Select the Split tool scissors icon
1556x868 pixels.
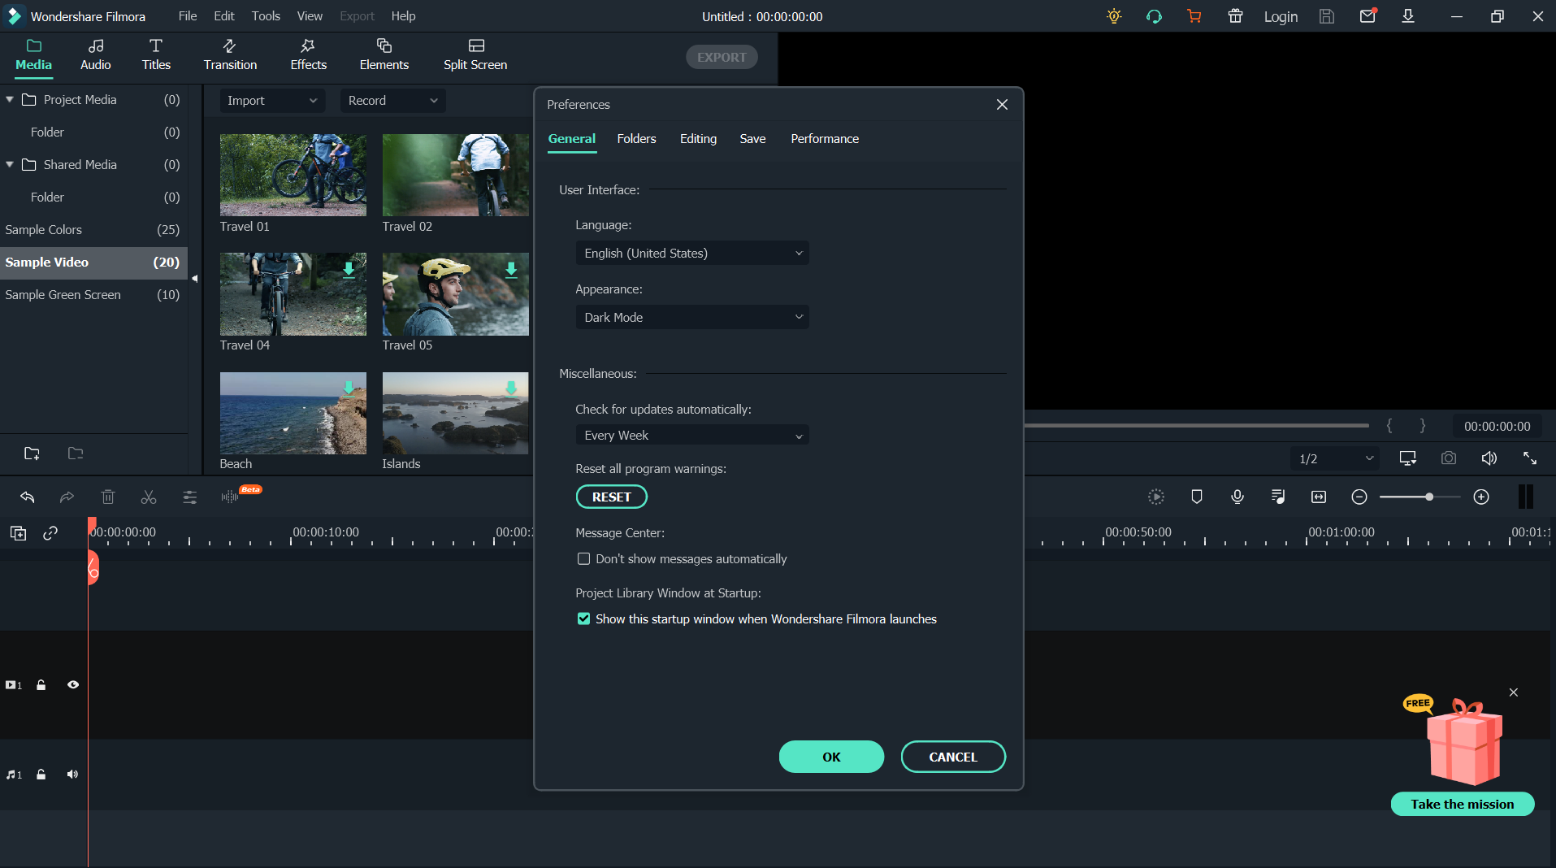pos(149,497)
